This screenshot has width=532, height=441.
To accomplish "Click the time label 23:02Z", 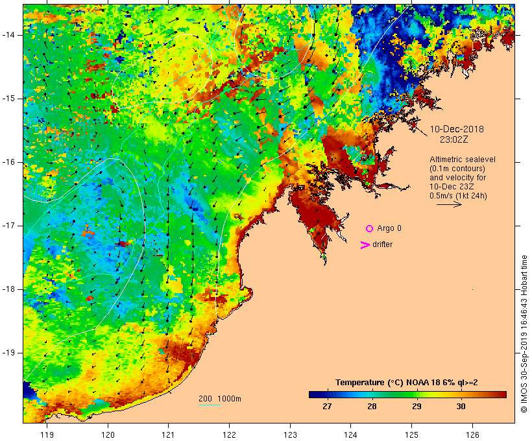I will click(x=454, y=139).
